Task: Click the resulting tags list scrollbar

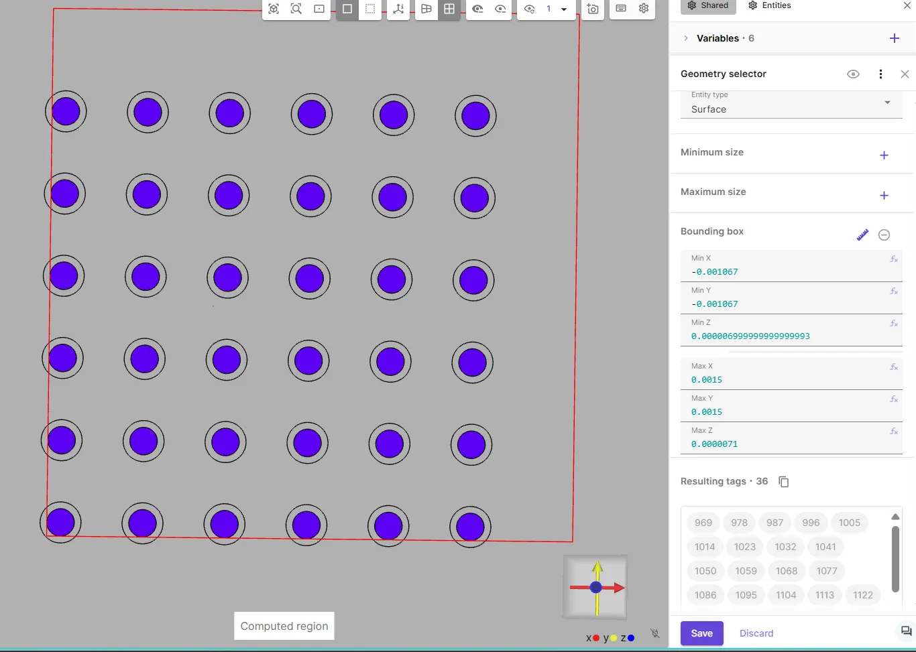Action: [895, 558]
